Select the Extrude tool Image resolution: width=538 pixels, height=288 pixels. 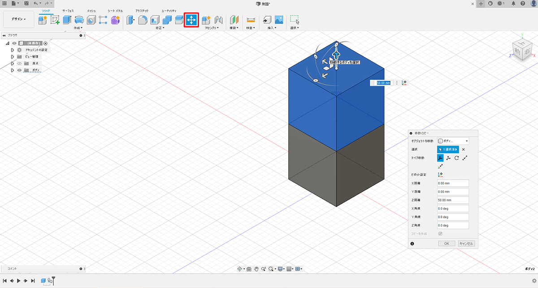(x=67, y=20)
